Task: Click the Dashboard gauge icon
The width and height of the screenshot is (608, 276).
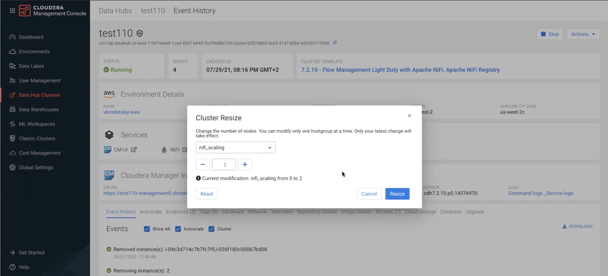Action: point(12,37)
